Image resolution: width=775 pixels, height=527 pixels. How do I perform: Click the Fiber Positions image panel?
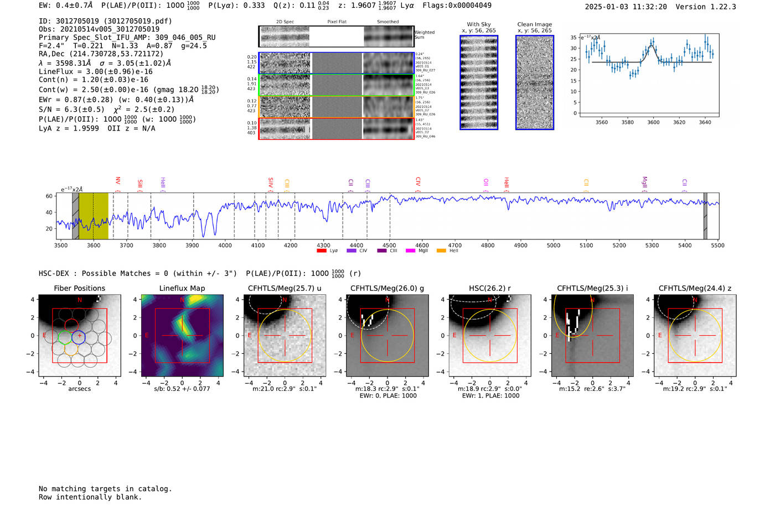coord(80,335)
